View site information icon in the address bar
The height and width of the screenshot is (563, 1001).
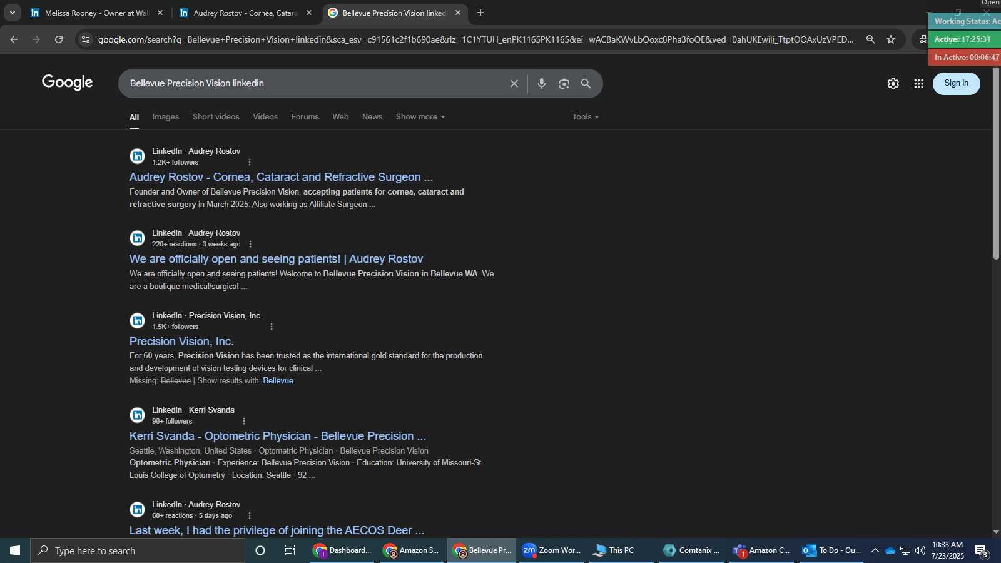[x=86, y=39]
